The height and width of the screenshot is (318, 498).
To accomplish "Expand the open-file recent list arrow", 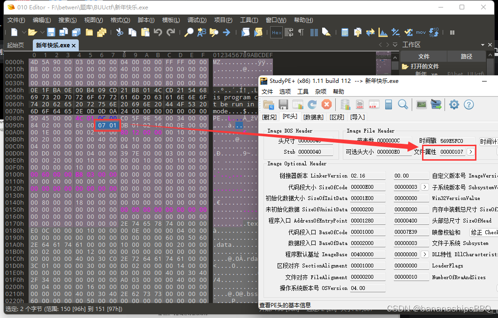I will tap(42, 32).
